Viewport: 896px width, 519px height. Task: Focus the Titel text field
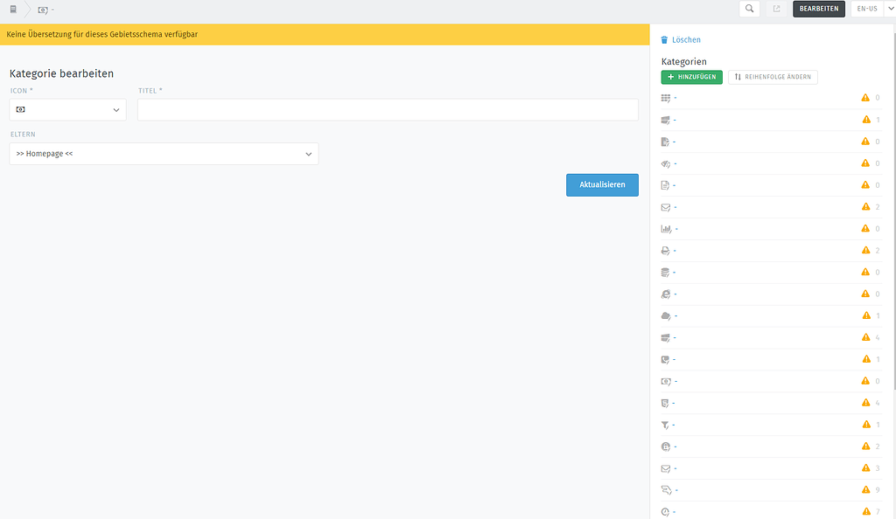click(x=388, y=109)
